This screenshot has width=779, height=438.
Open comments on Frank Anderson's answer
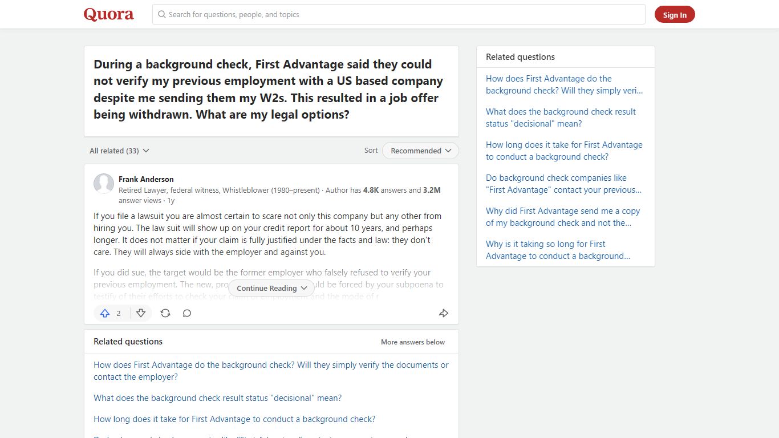click(186, 313)
